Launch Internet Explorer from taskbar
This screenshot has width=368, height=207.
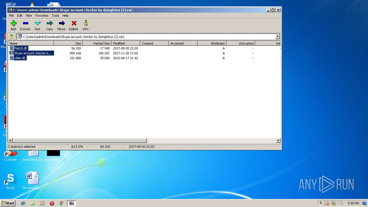click(23, 203)
